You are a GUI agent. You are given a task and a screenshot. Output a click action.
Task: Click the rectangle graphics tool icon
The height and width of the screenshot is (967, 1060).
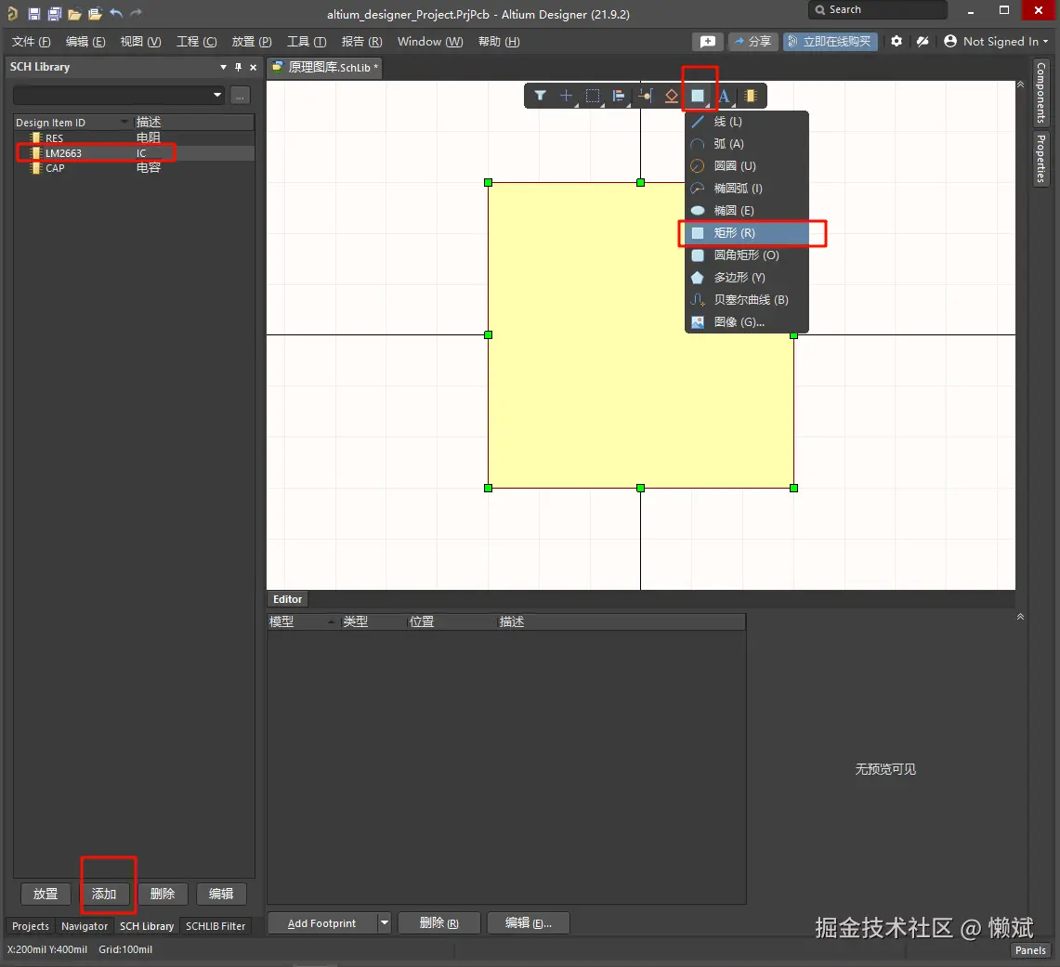coord(698,96)
